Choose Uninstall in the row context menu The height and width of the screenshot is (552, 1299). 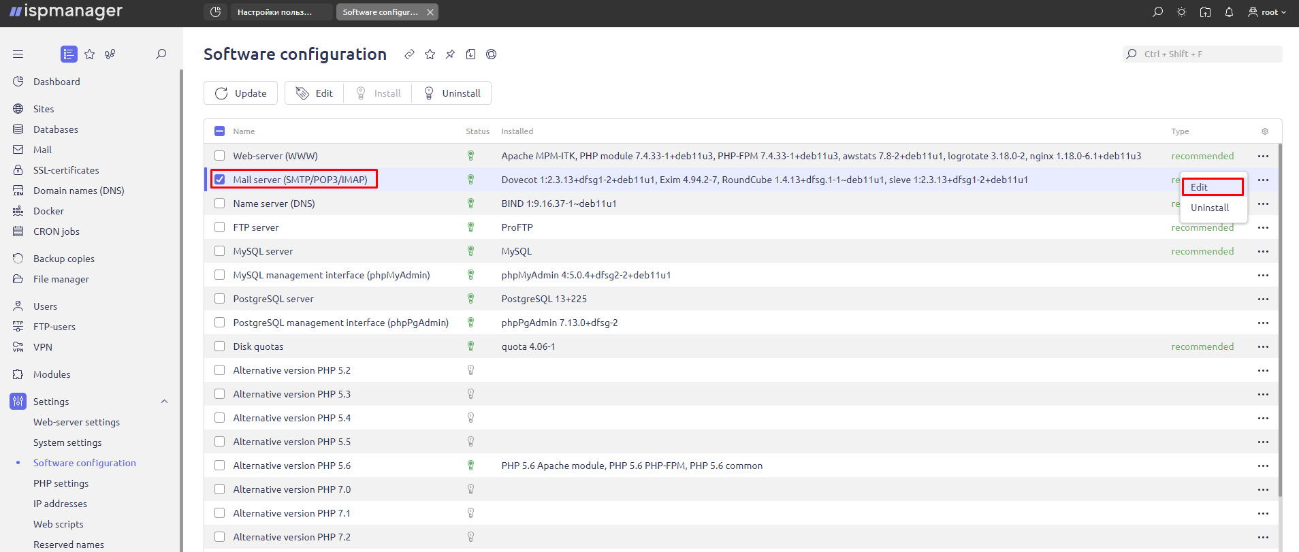[1213, 208]
